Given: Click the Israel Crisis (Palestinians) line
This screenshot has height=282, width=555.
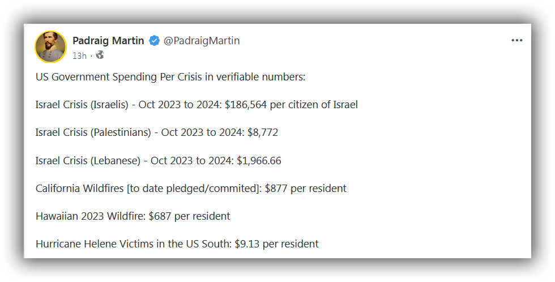Looking at the screenshot, I should [x=157, y=133].
